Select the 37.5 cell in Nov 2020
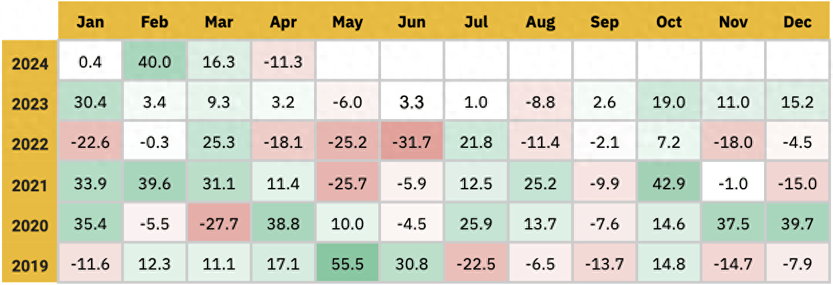Image resolution: width=833 pixels, height=285 pixels. click(x=733, y=223)
